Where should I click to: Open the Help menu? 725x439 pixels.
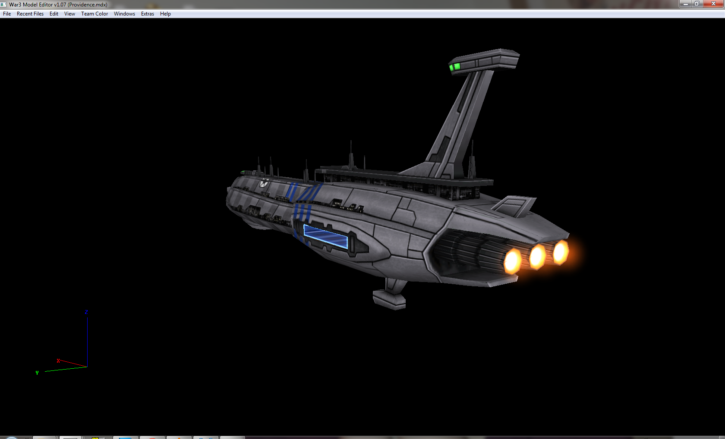point(165,14)
